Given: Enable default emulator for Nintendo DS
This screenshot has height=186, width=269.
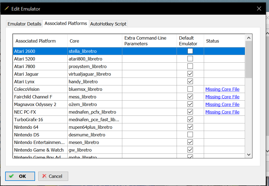Looking at the screenshot, I should [x=190, y=134].
